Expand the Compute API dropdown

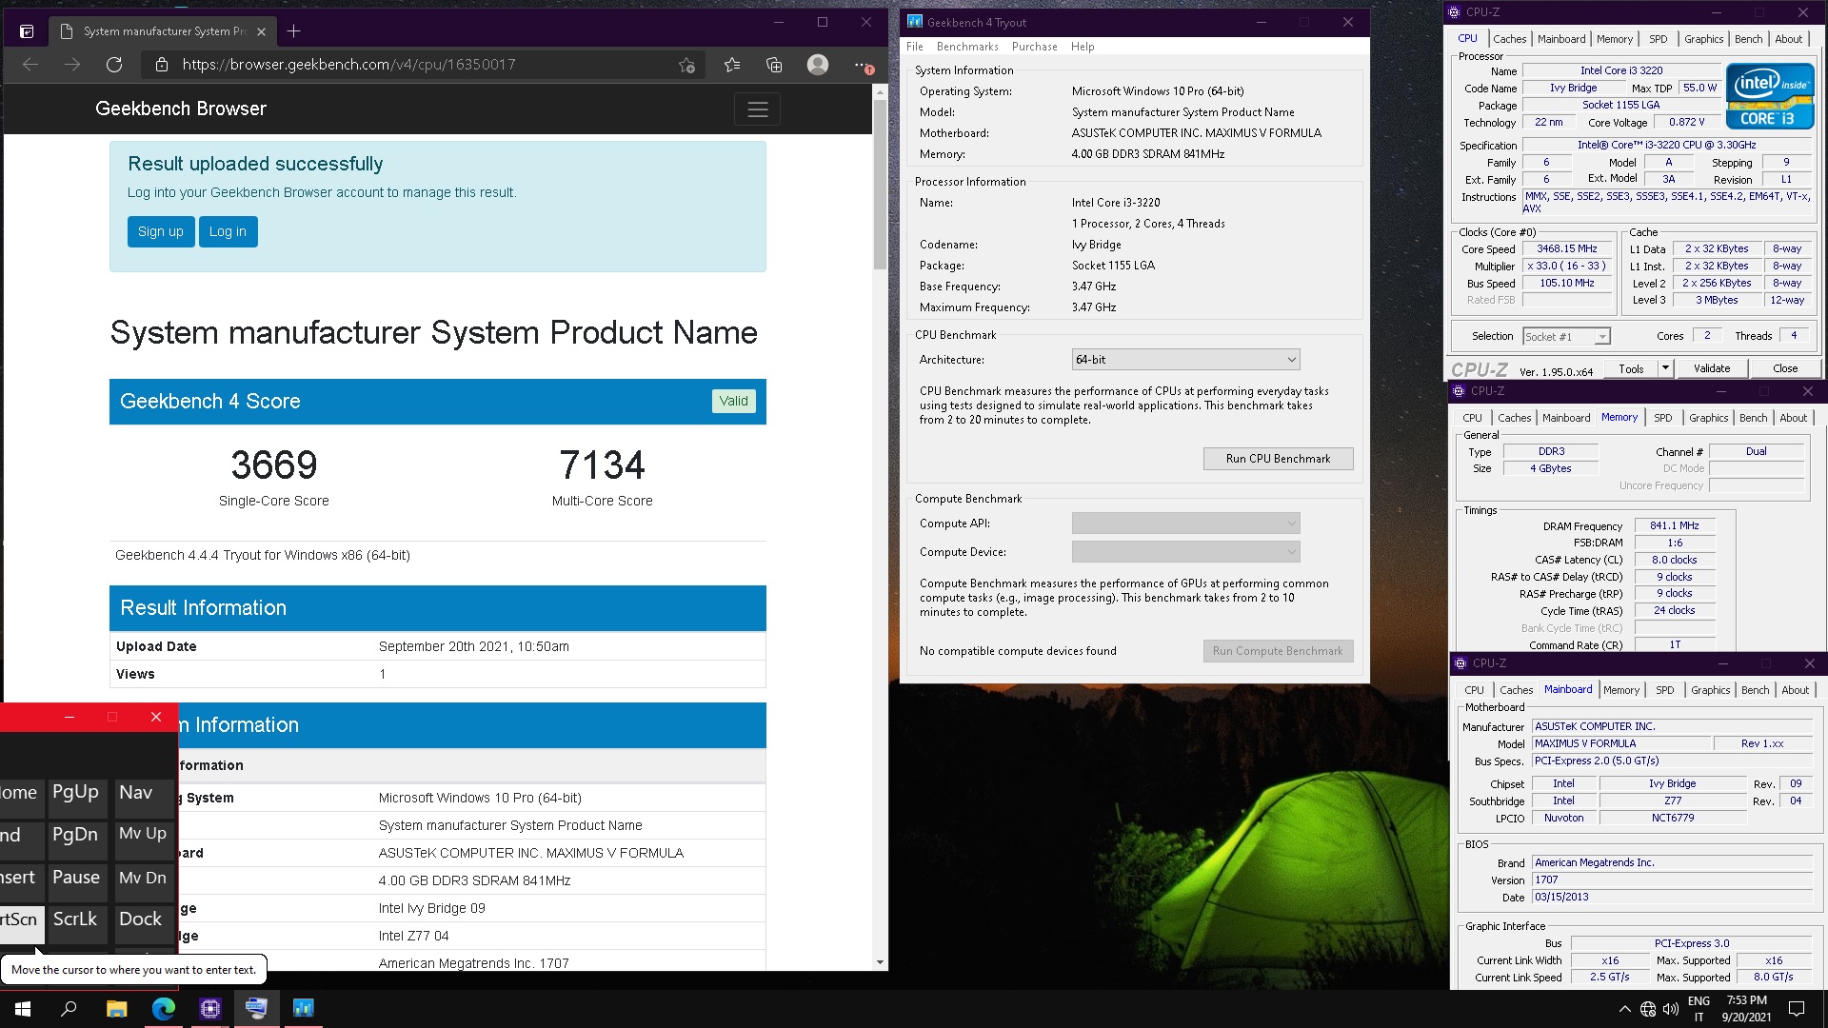pyautogui.click(x=1185, y=524)
